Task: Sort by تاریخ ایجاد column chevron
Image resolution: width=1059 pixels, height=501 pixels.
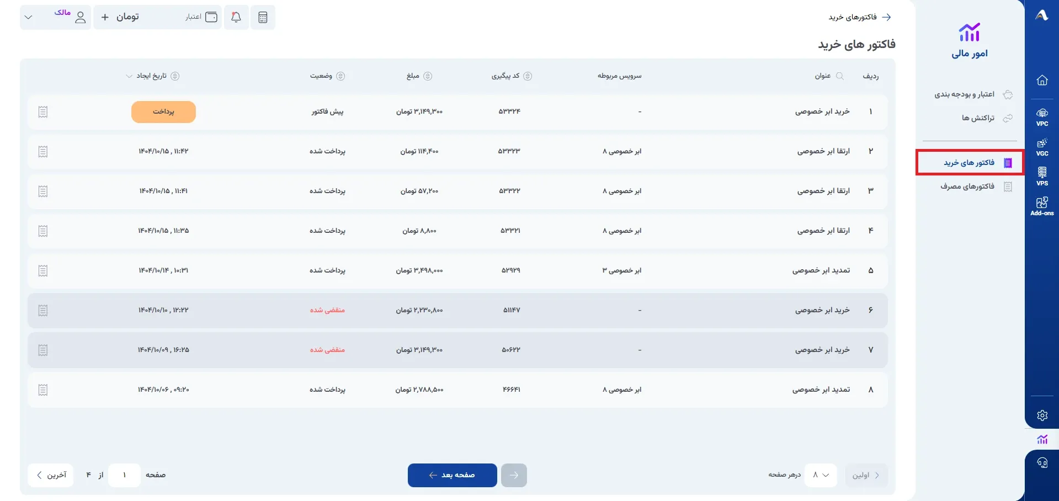Action: (129, 76)
